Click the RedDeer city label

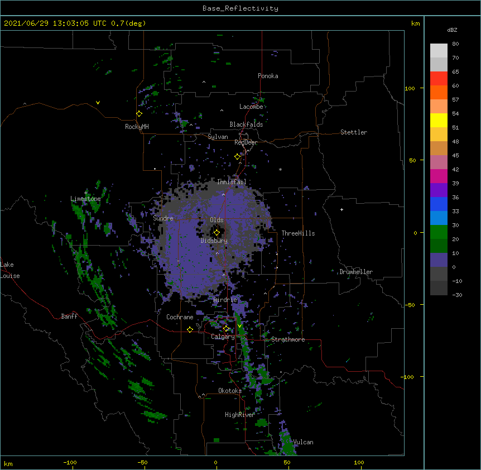coord(246,142)
